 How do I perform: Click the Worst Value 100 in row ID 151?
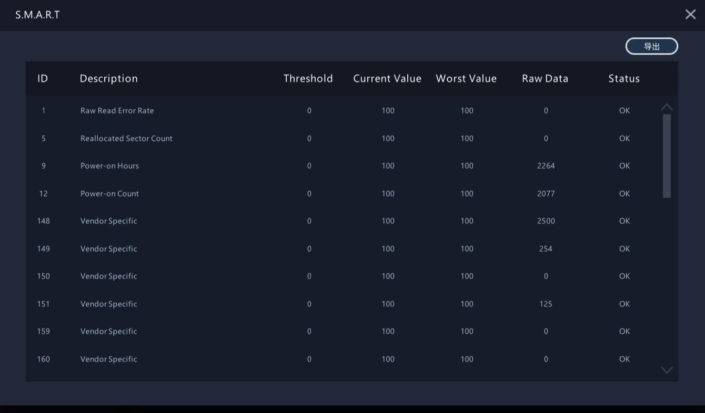click(x=467, y=304)
